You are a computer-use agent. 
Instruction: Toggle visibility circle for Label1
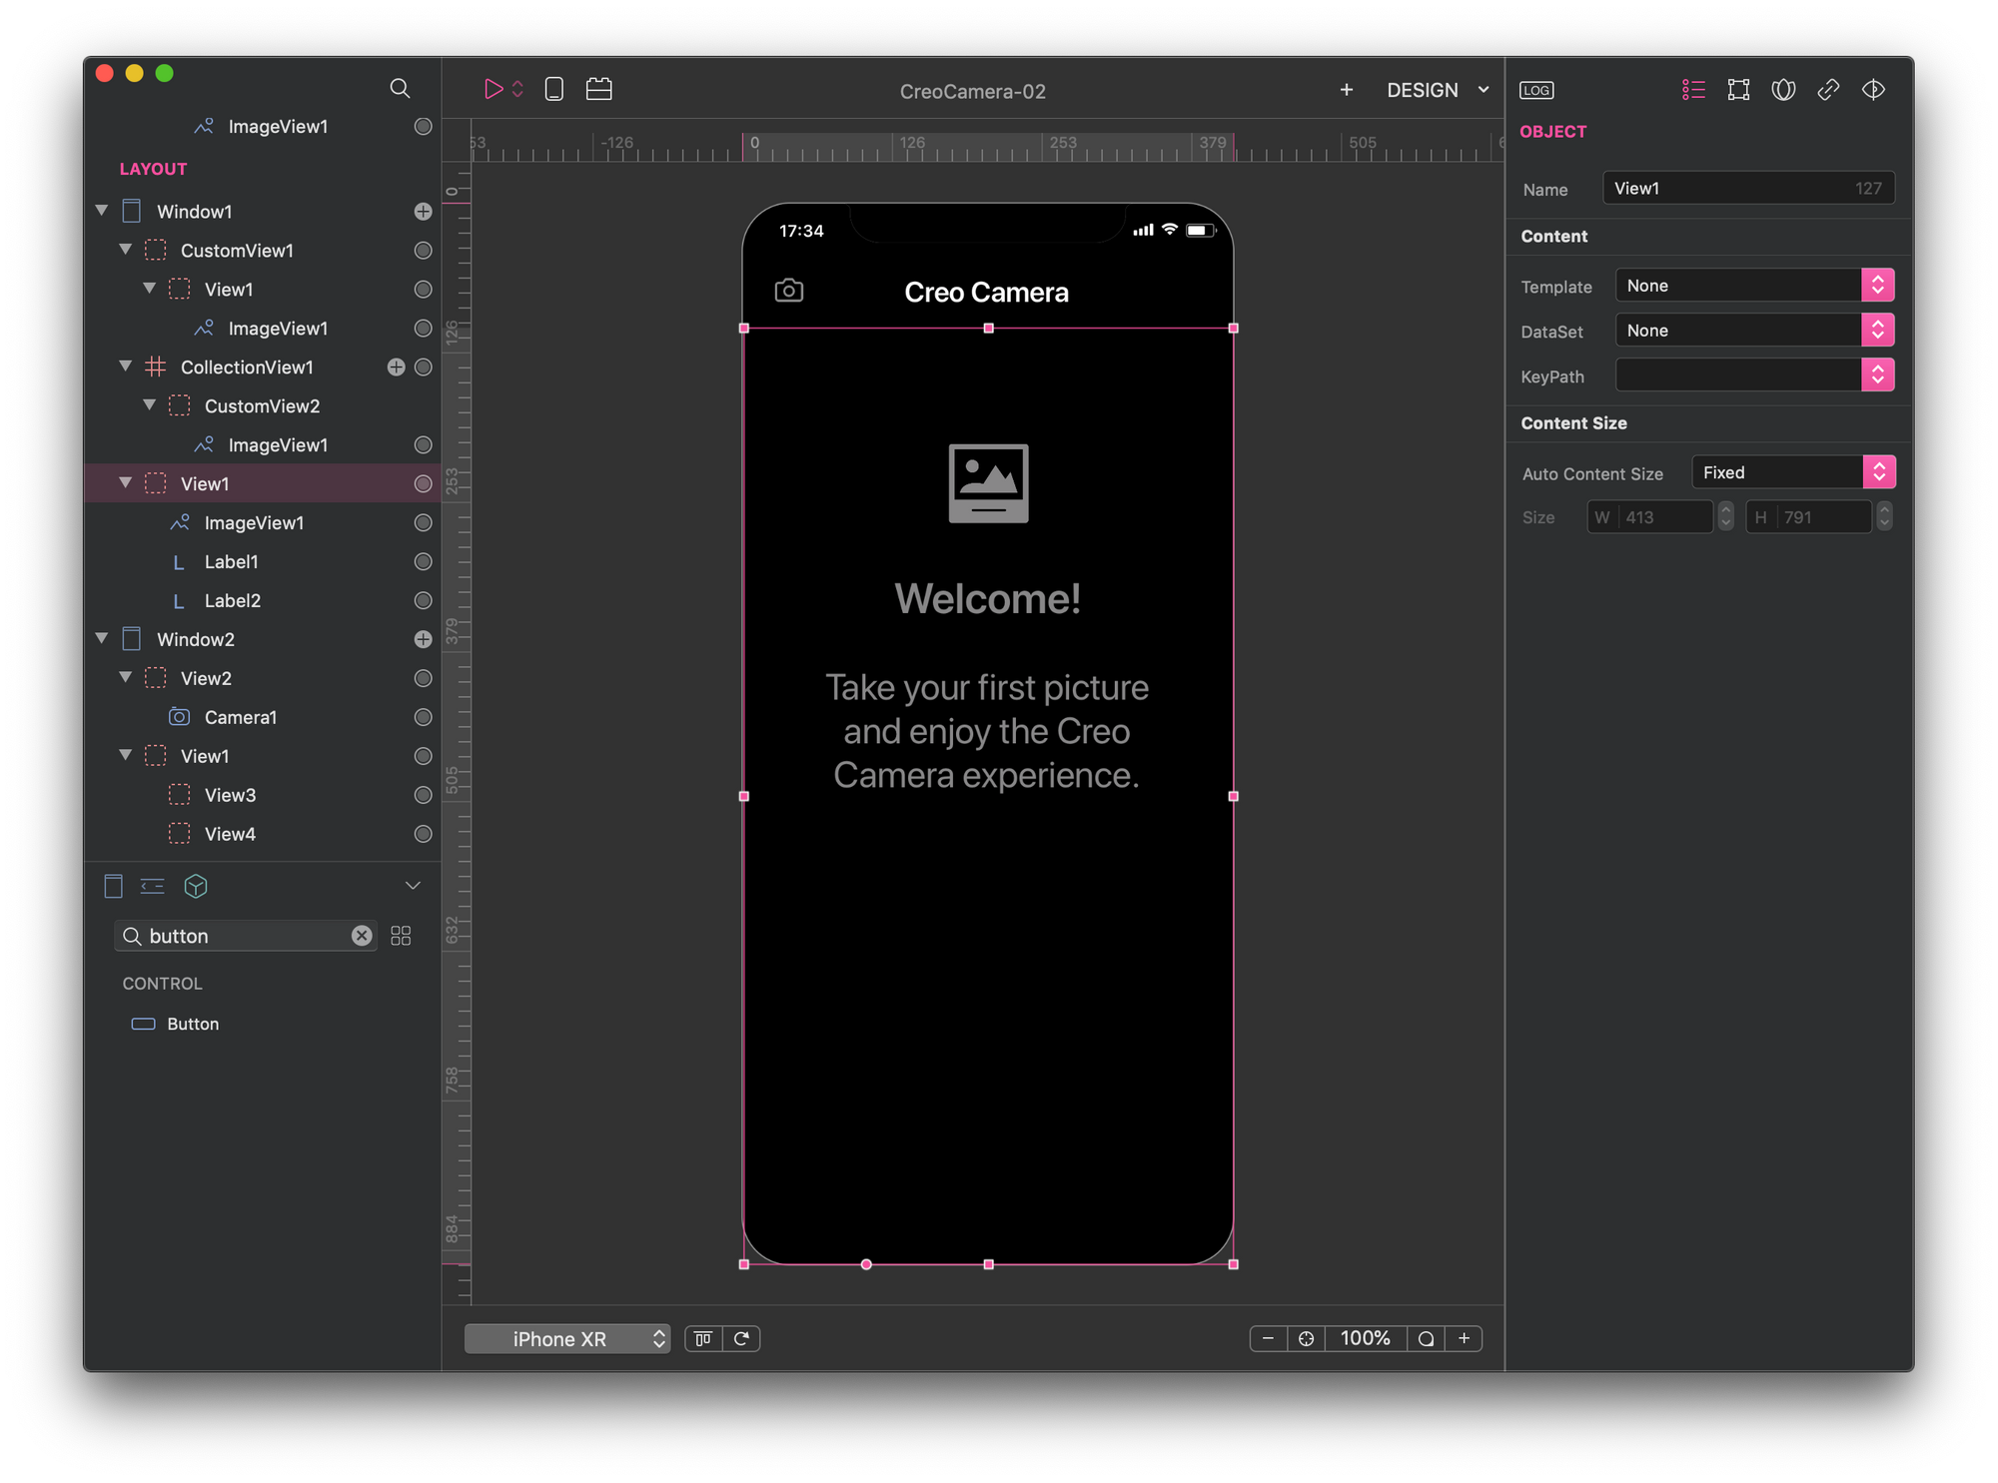(423, 561)
